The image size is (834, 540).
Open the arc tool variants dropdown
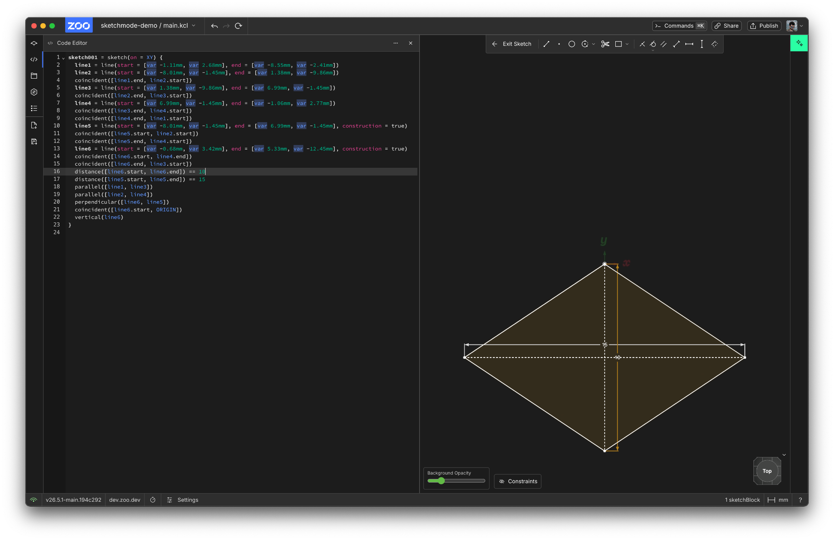[594, 44]
